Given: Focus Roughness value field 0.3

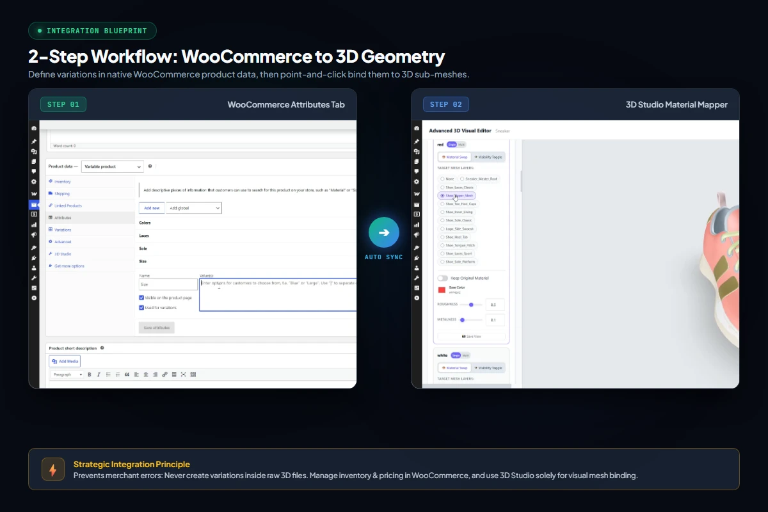Looking at the screenshot, I should tap(495, 305).
